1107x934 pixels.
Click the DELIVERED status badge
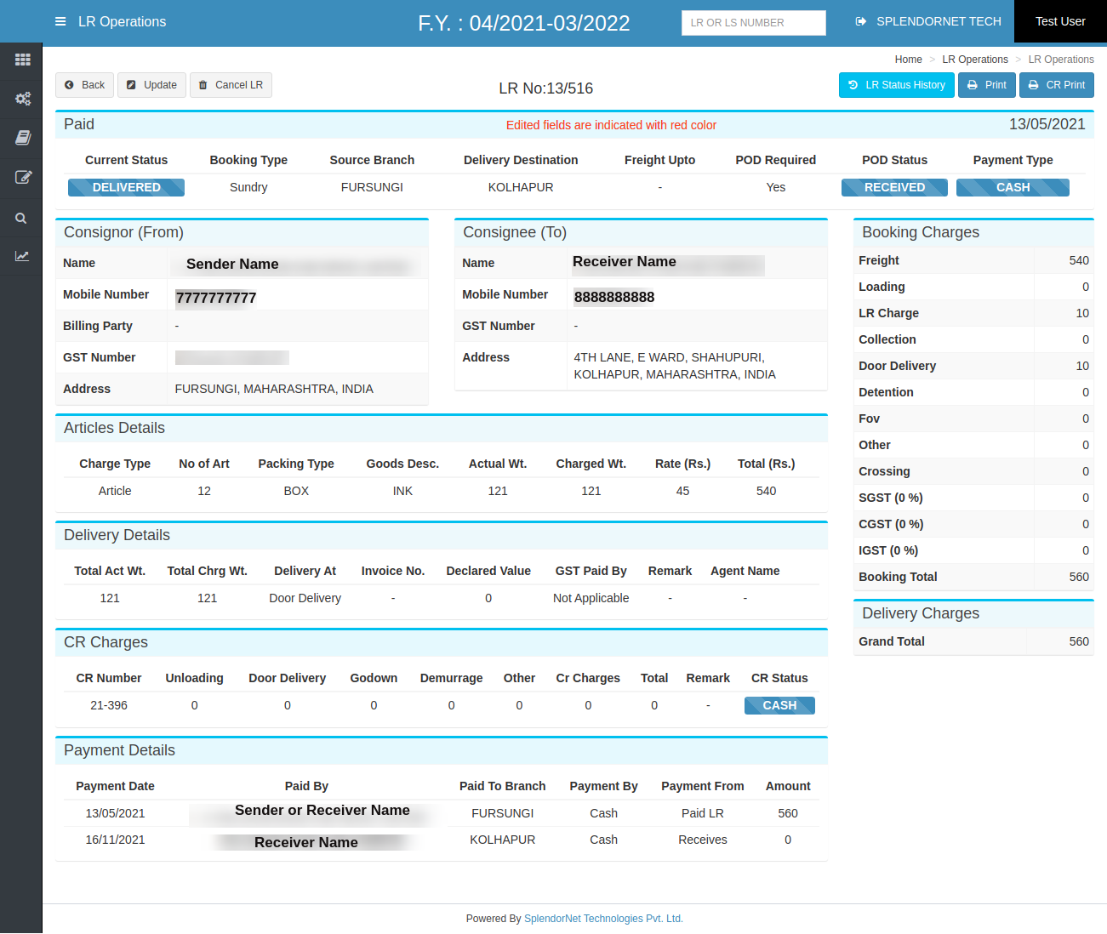coord(126,187)
